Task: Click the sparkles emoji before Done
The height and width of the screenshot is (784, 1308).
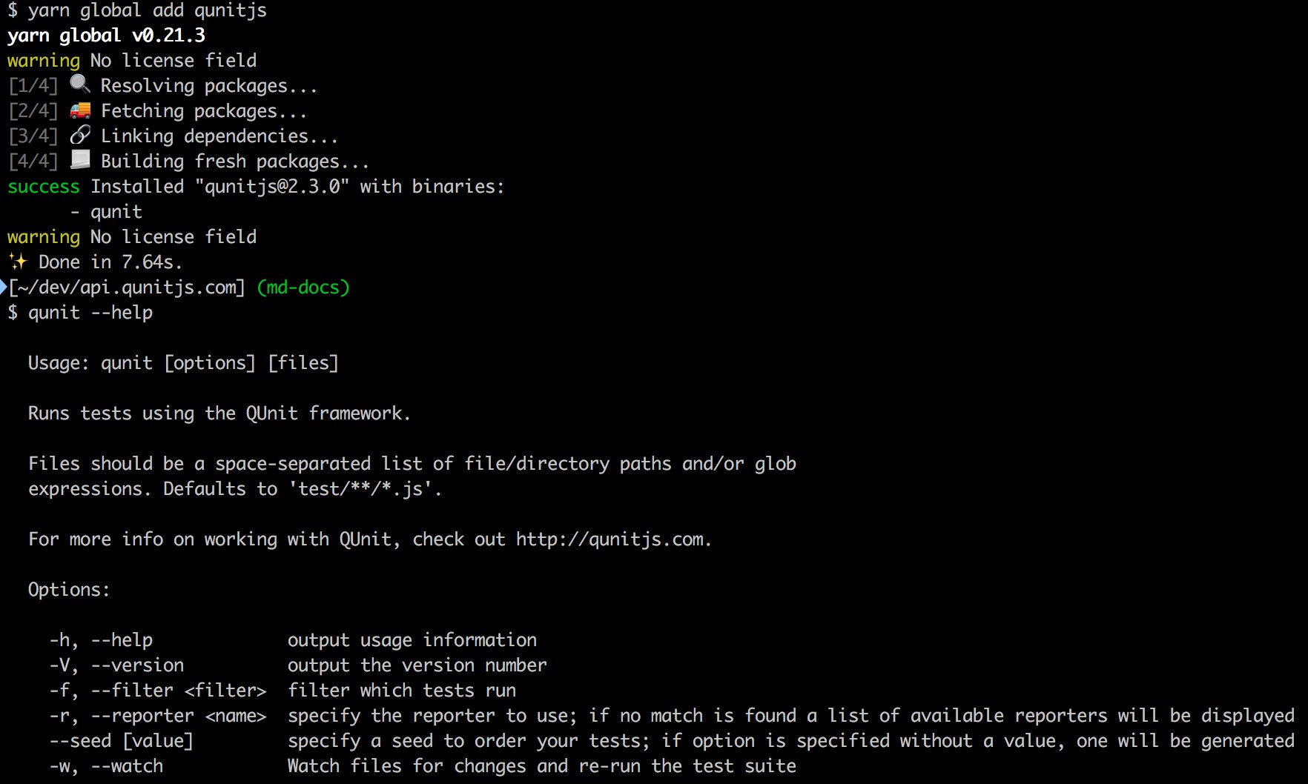Action: click(18, 262)
